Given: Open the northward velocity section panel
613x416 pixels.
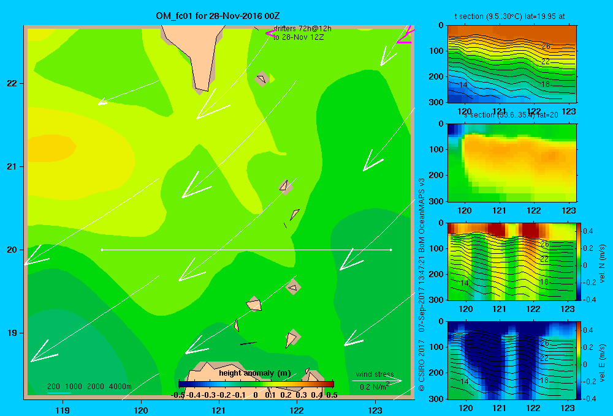Looking at the screenshot, I should (512, 261).
